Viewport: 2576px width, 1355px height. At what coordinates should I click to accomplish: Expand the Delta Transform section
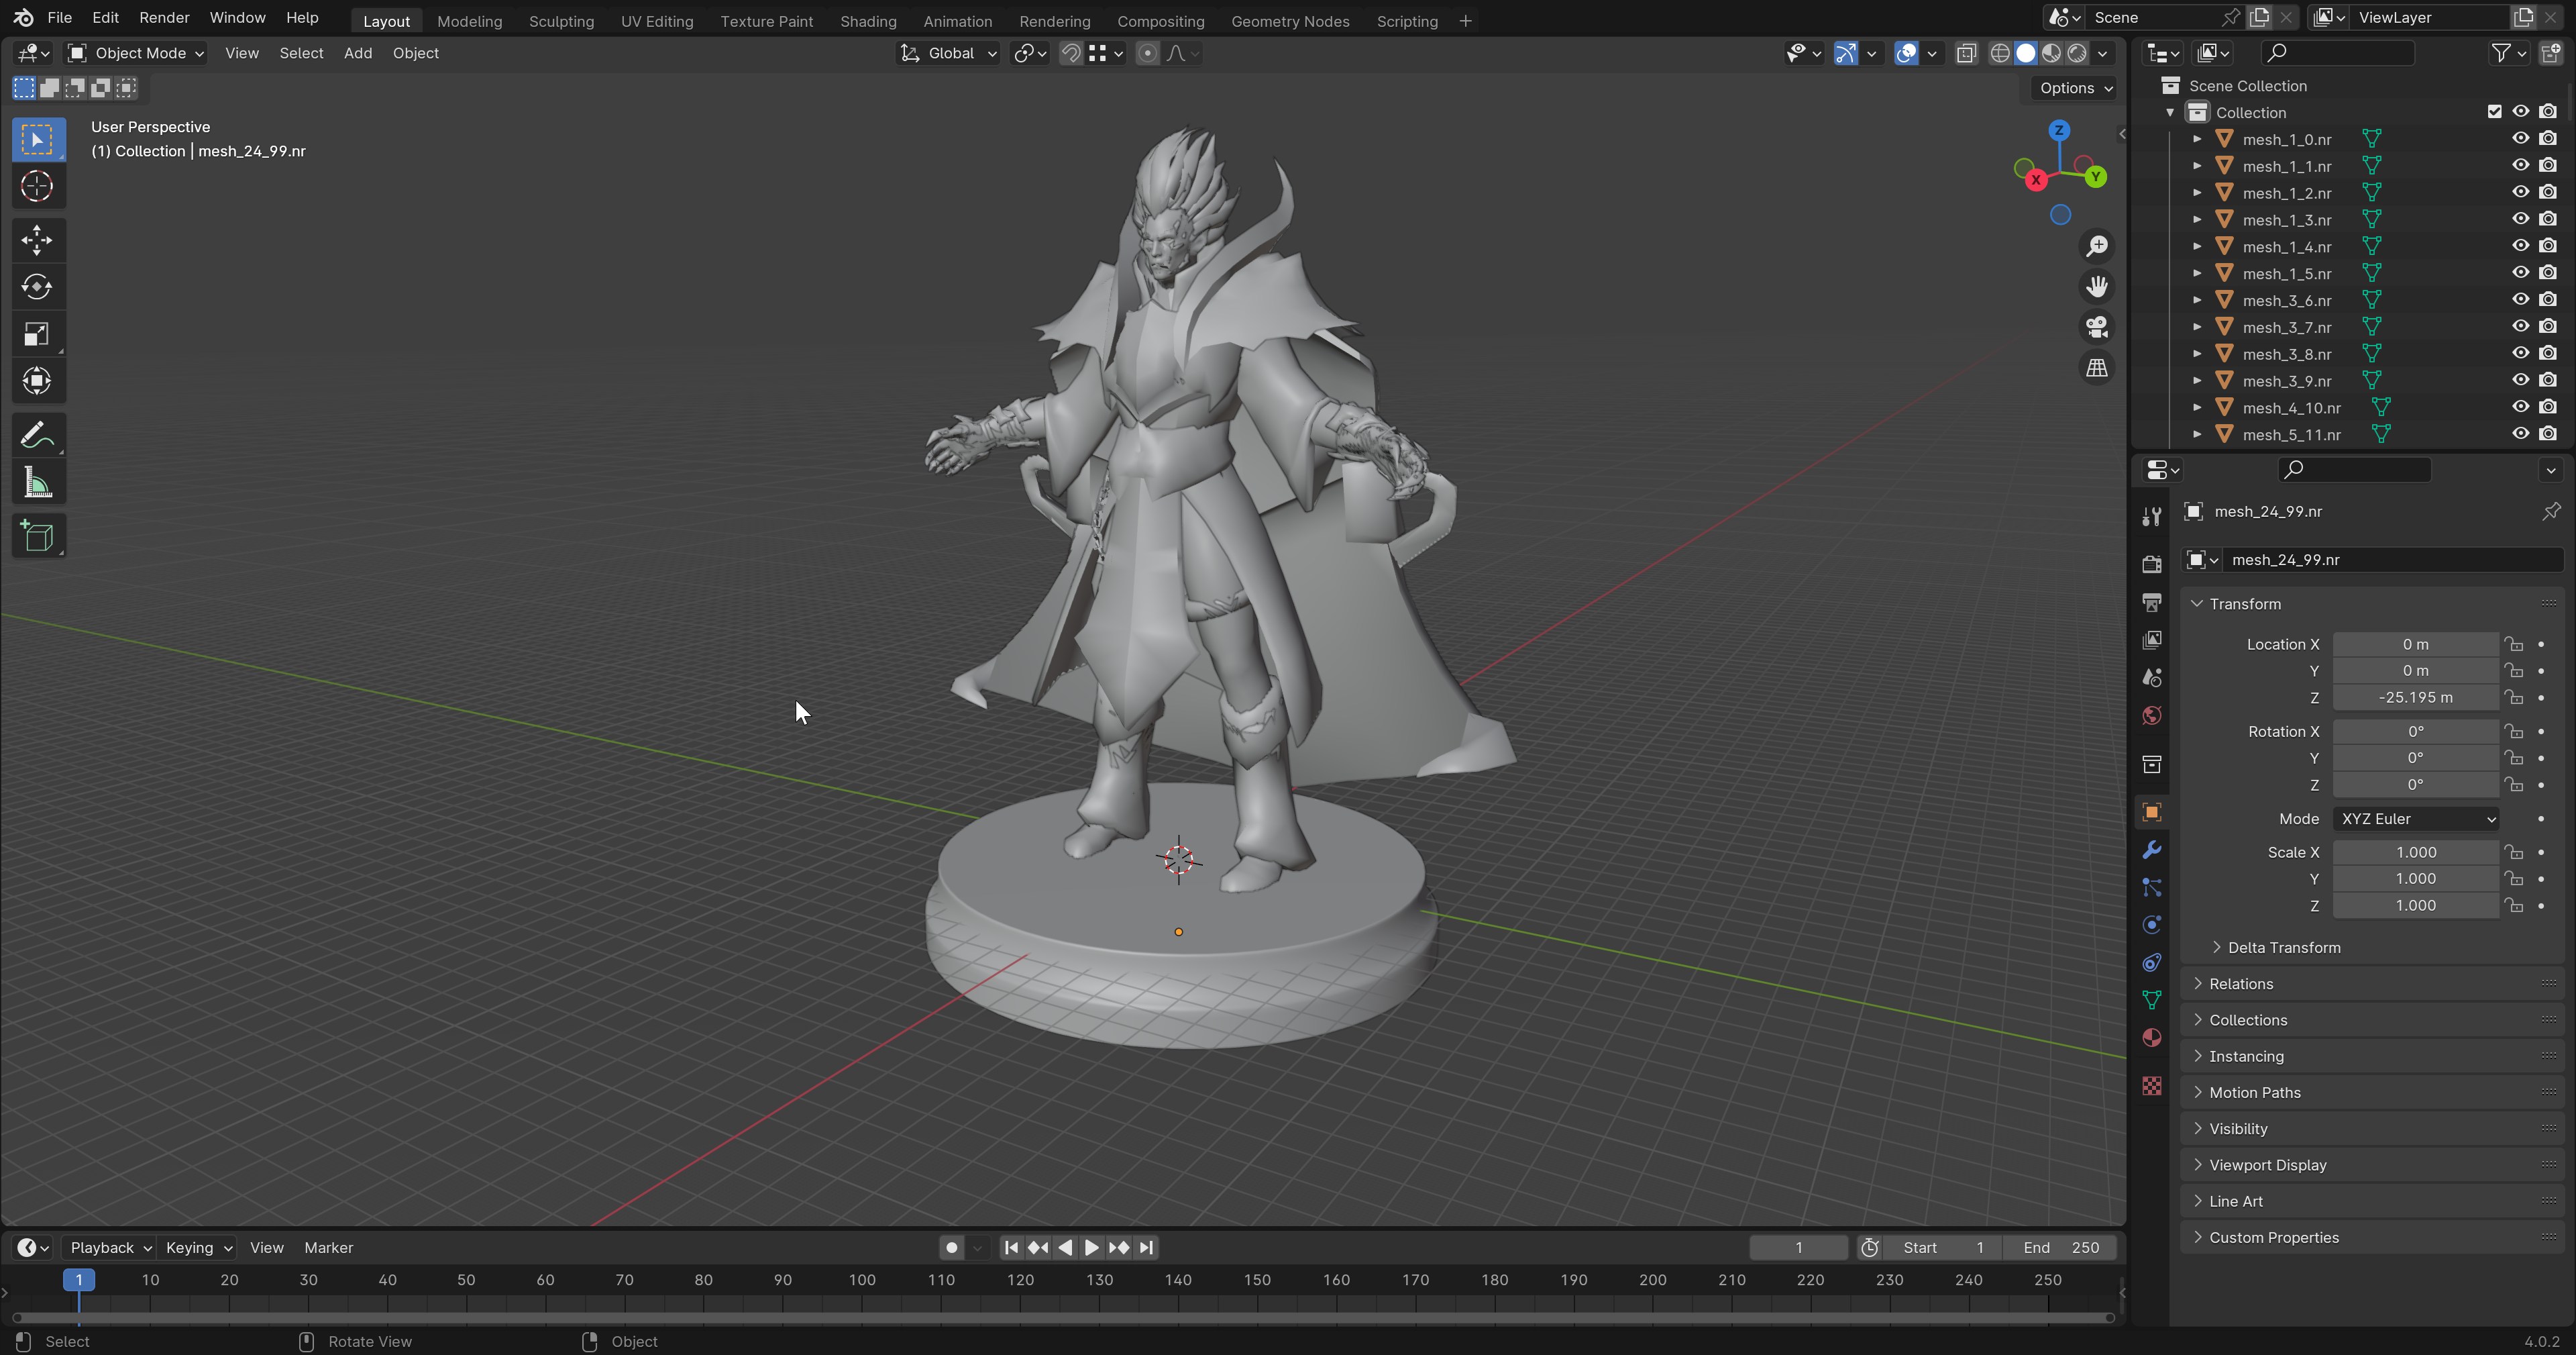point(2283,948)
